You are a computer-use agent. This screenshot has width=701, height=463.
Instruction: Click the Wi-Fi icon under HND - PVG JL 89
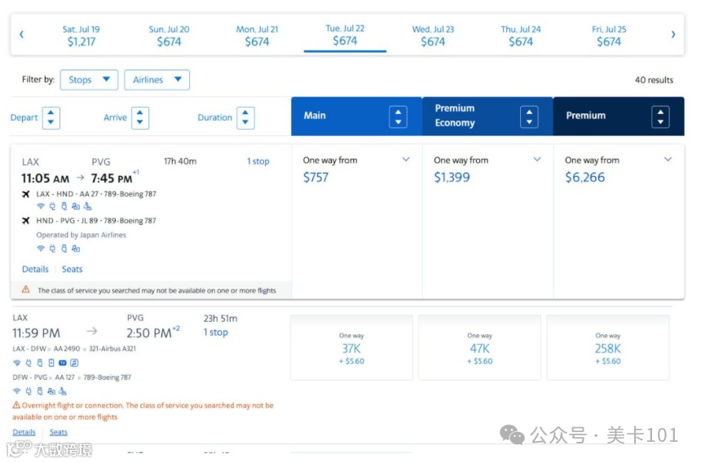tap(41, 249)
